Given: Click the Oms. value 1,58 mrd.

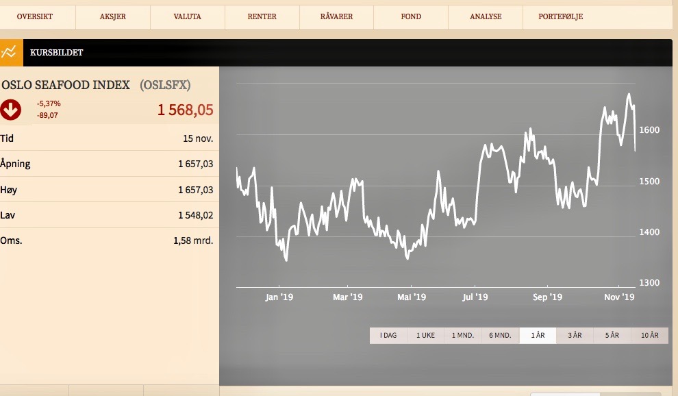Looking at the screenshot, I should (193, 240).
